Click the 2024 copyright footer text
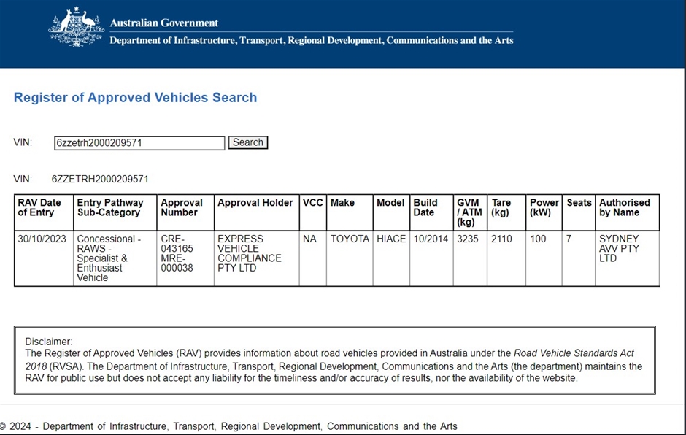Image resolution: width=686 pixels, height=435 pixels. [x=229, y=426]
